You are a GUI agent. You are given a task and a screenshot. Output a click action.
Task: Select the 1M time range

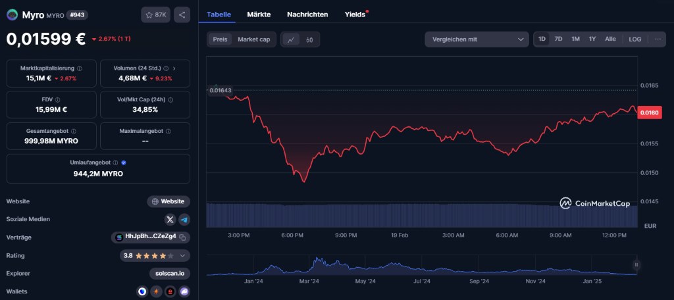(575, 39)
